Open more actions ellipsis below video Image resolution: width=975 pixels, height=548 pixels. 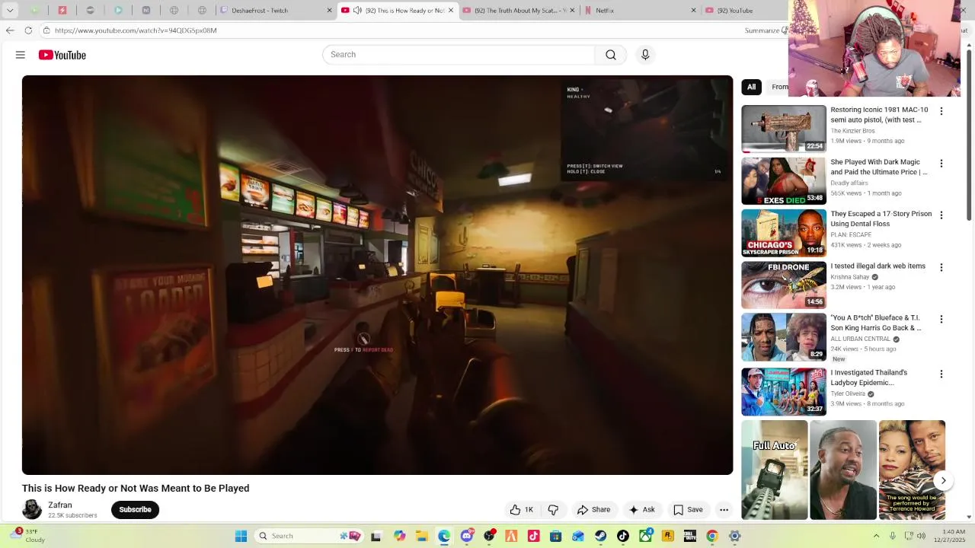point(724,510)
